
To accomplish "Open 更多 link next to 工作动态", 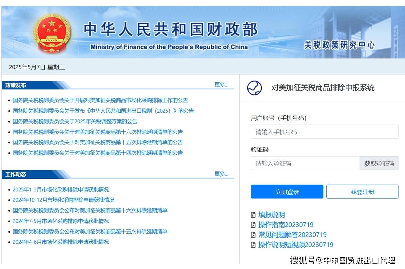I will 220,174.
